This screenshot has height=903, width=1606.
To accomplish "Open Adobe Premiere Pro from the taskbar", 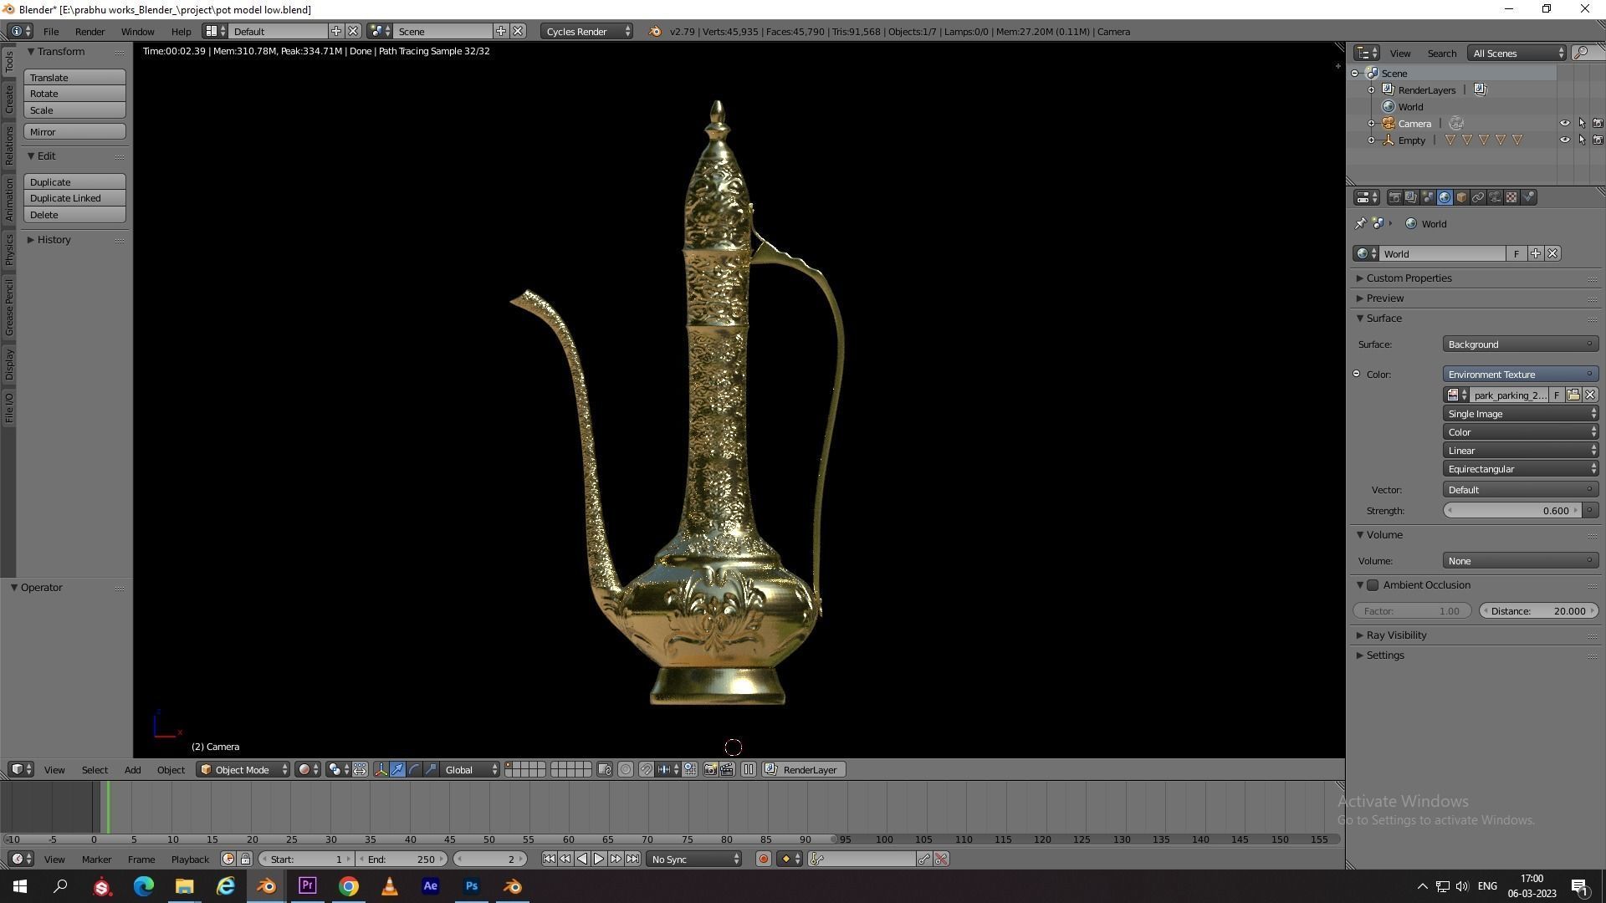I will pyautogui.click(x=307, y=886).
